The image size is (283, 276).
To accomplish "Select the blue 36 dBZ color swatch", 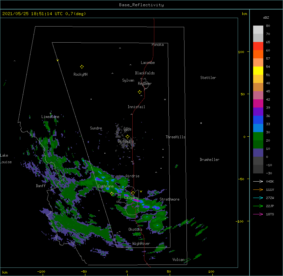I will [258, 120].
